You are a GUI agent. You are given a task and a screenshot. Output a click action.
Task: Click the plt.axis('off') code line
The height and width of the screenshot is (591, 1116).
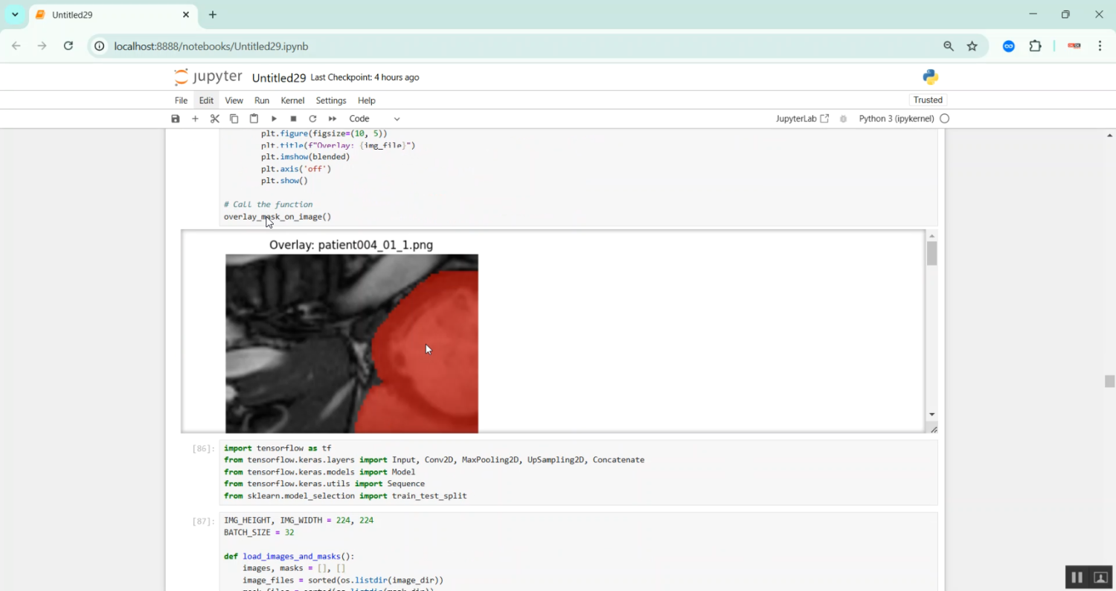pos(296,169)
